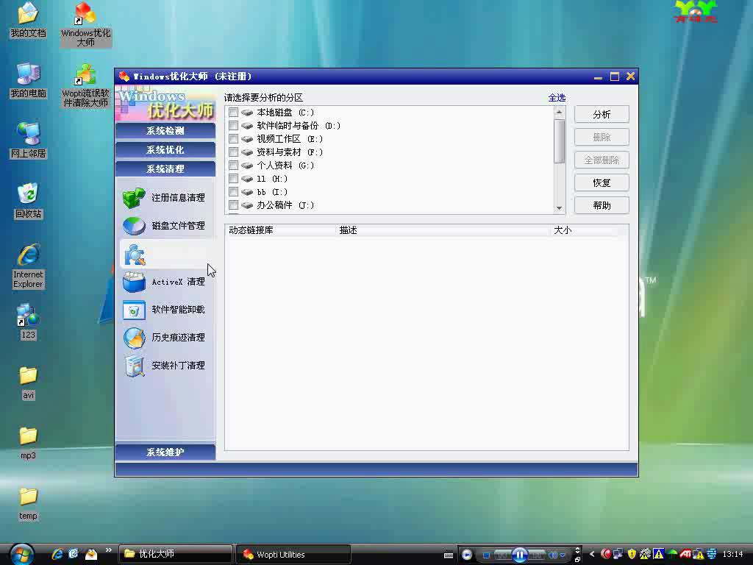
Task: Click the 全部删除 delete-all button
Action: click(602, 160)
